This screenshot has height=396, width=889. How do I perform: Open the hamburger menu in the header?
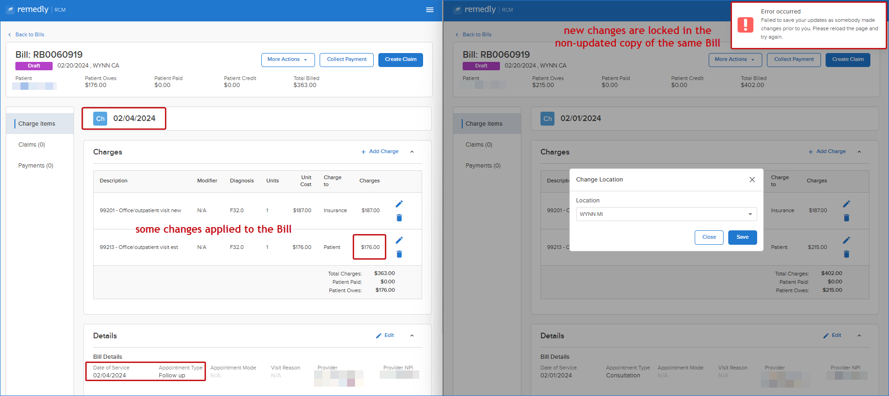(430, 10)
